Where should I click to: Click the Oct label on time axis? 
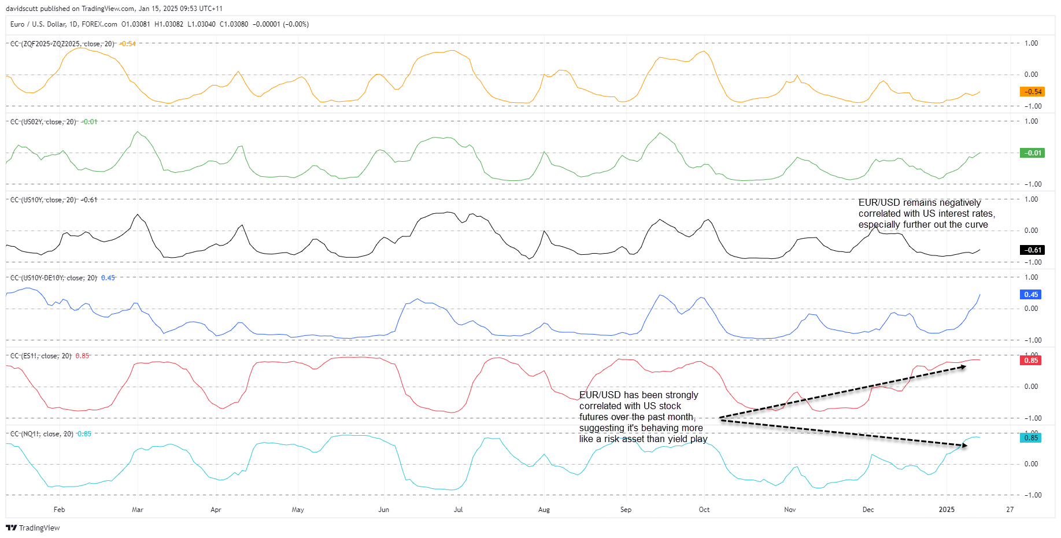tap(704, 510)
